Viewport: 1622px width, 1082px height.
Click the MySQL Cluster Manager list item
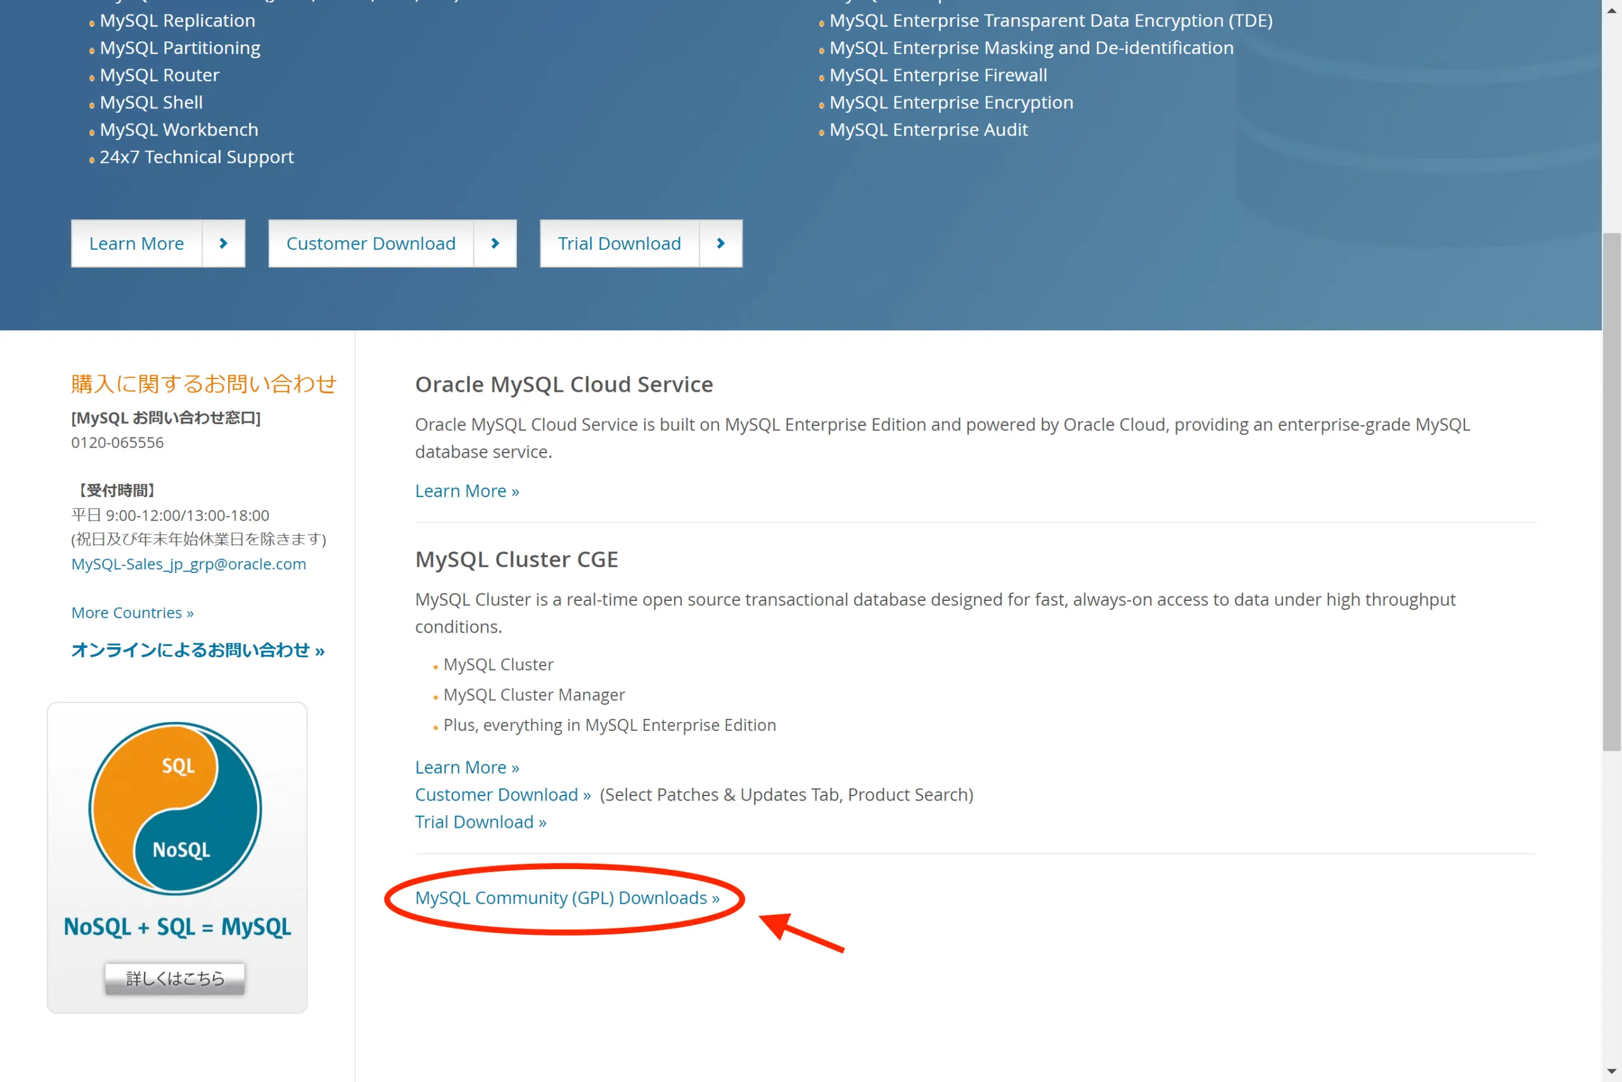[x=533, y=695]
